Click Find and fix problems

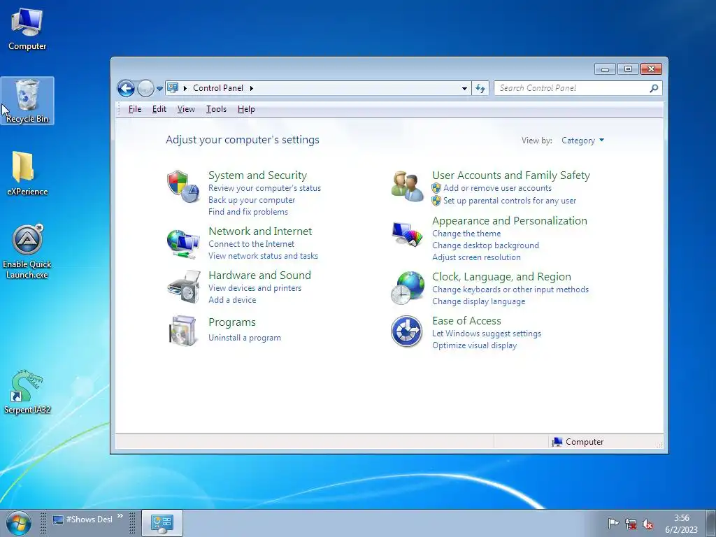pos(248,212)
